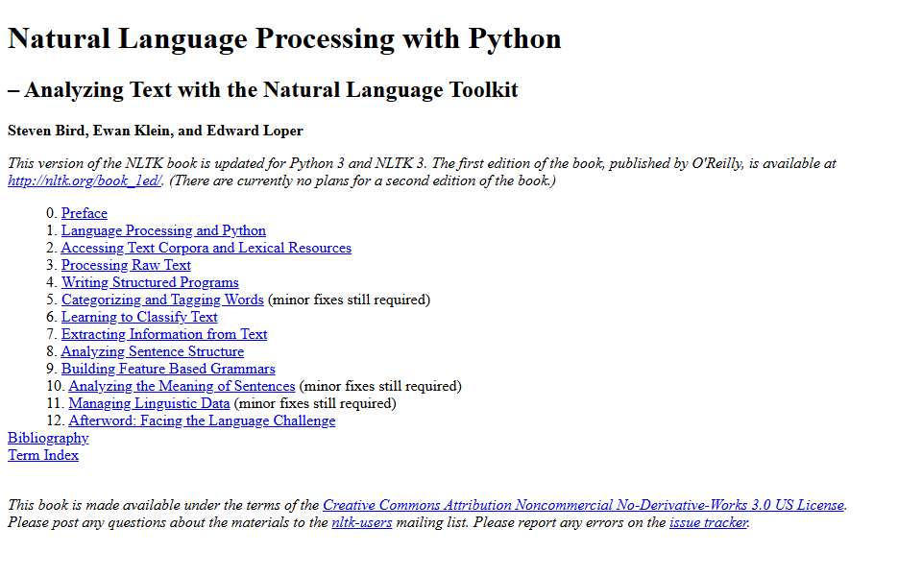Image resolution: width=922 pixels, height=576 pixels.
Task: Open Building Feature Based Grammars chapter
Action: point(168,369)
